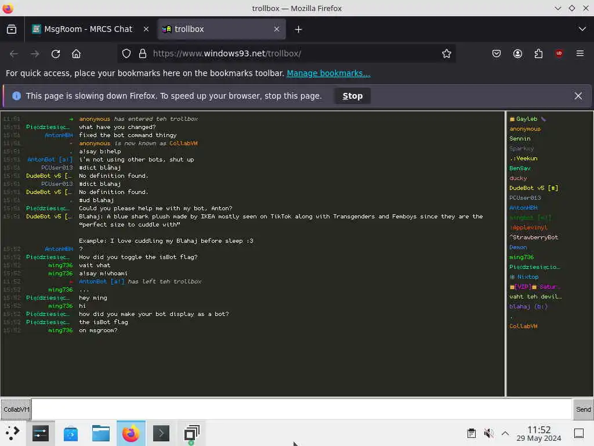Reload the trollbox page

pos(56,54)
